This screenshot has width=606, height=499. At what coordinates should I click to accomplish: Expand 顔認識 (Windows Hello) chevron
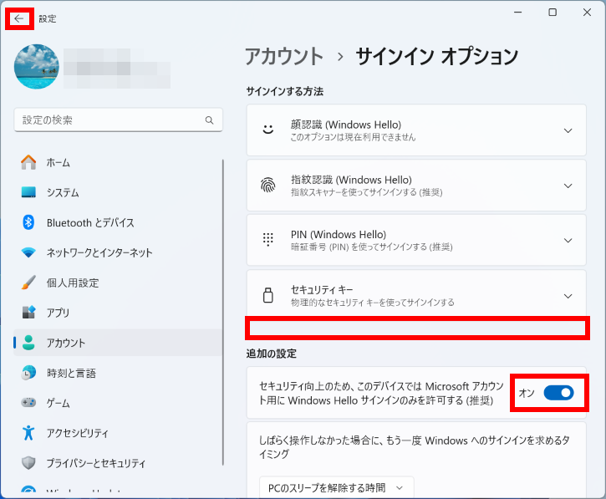coord(568,130)
